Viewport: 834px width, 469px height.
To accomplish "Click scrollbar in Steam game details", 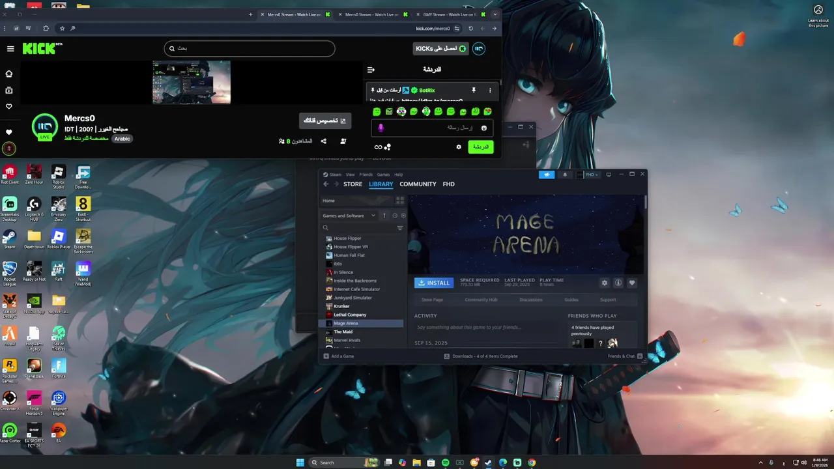I will pos(646,202).
